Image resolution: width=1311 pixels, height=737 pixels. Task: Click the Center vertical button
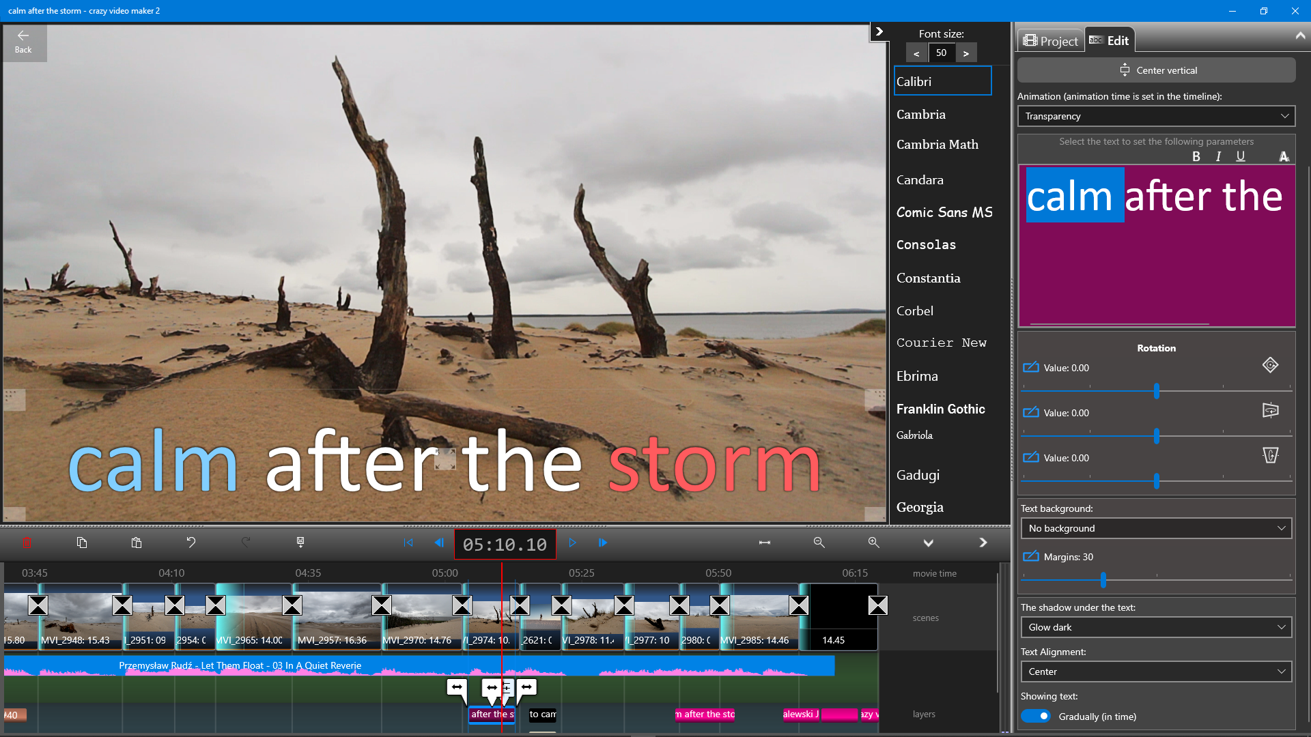pos(1155,70)
